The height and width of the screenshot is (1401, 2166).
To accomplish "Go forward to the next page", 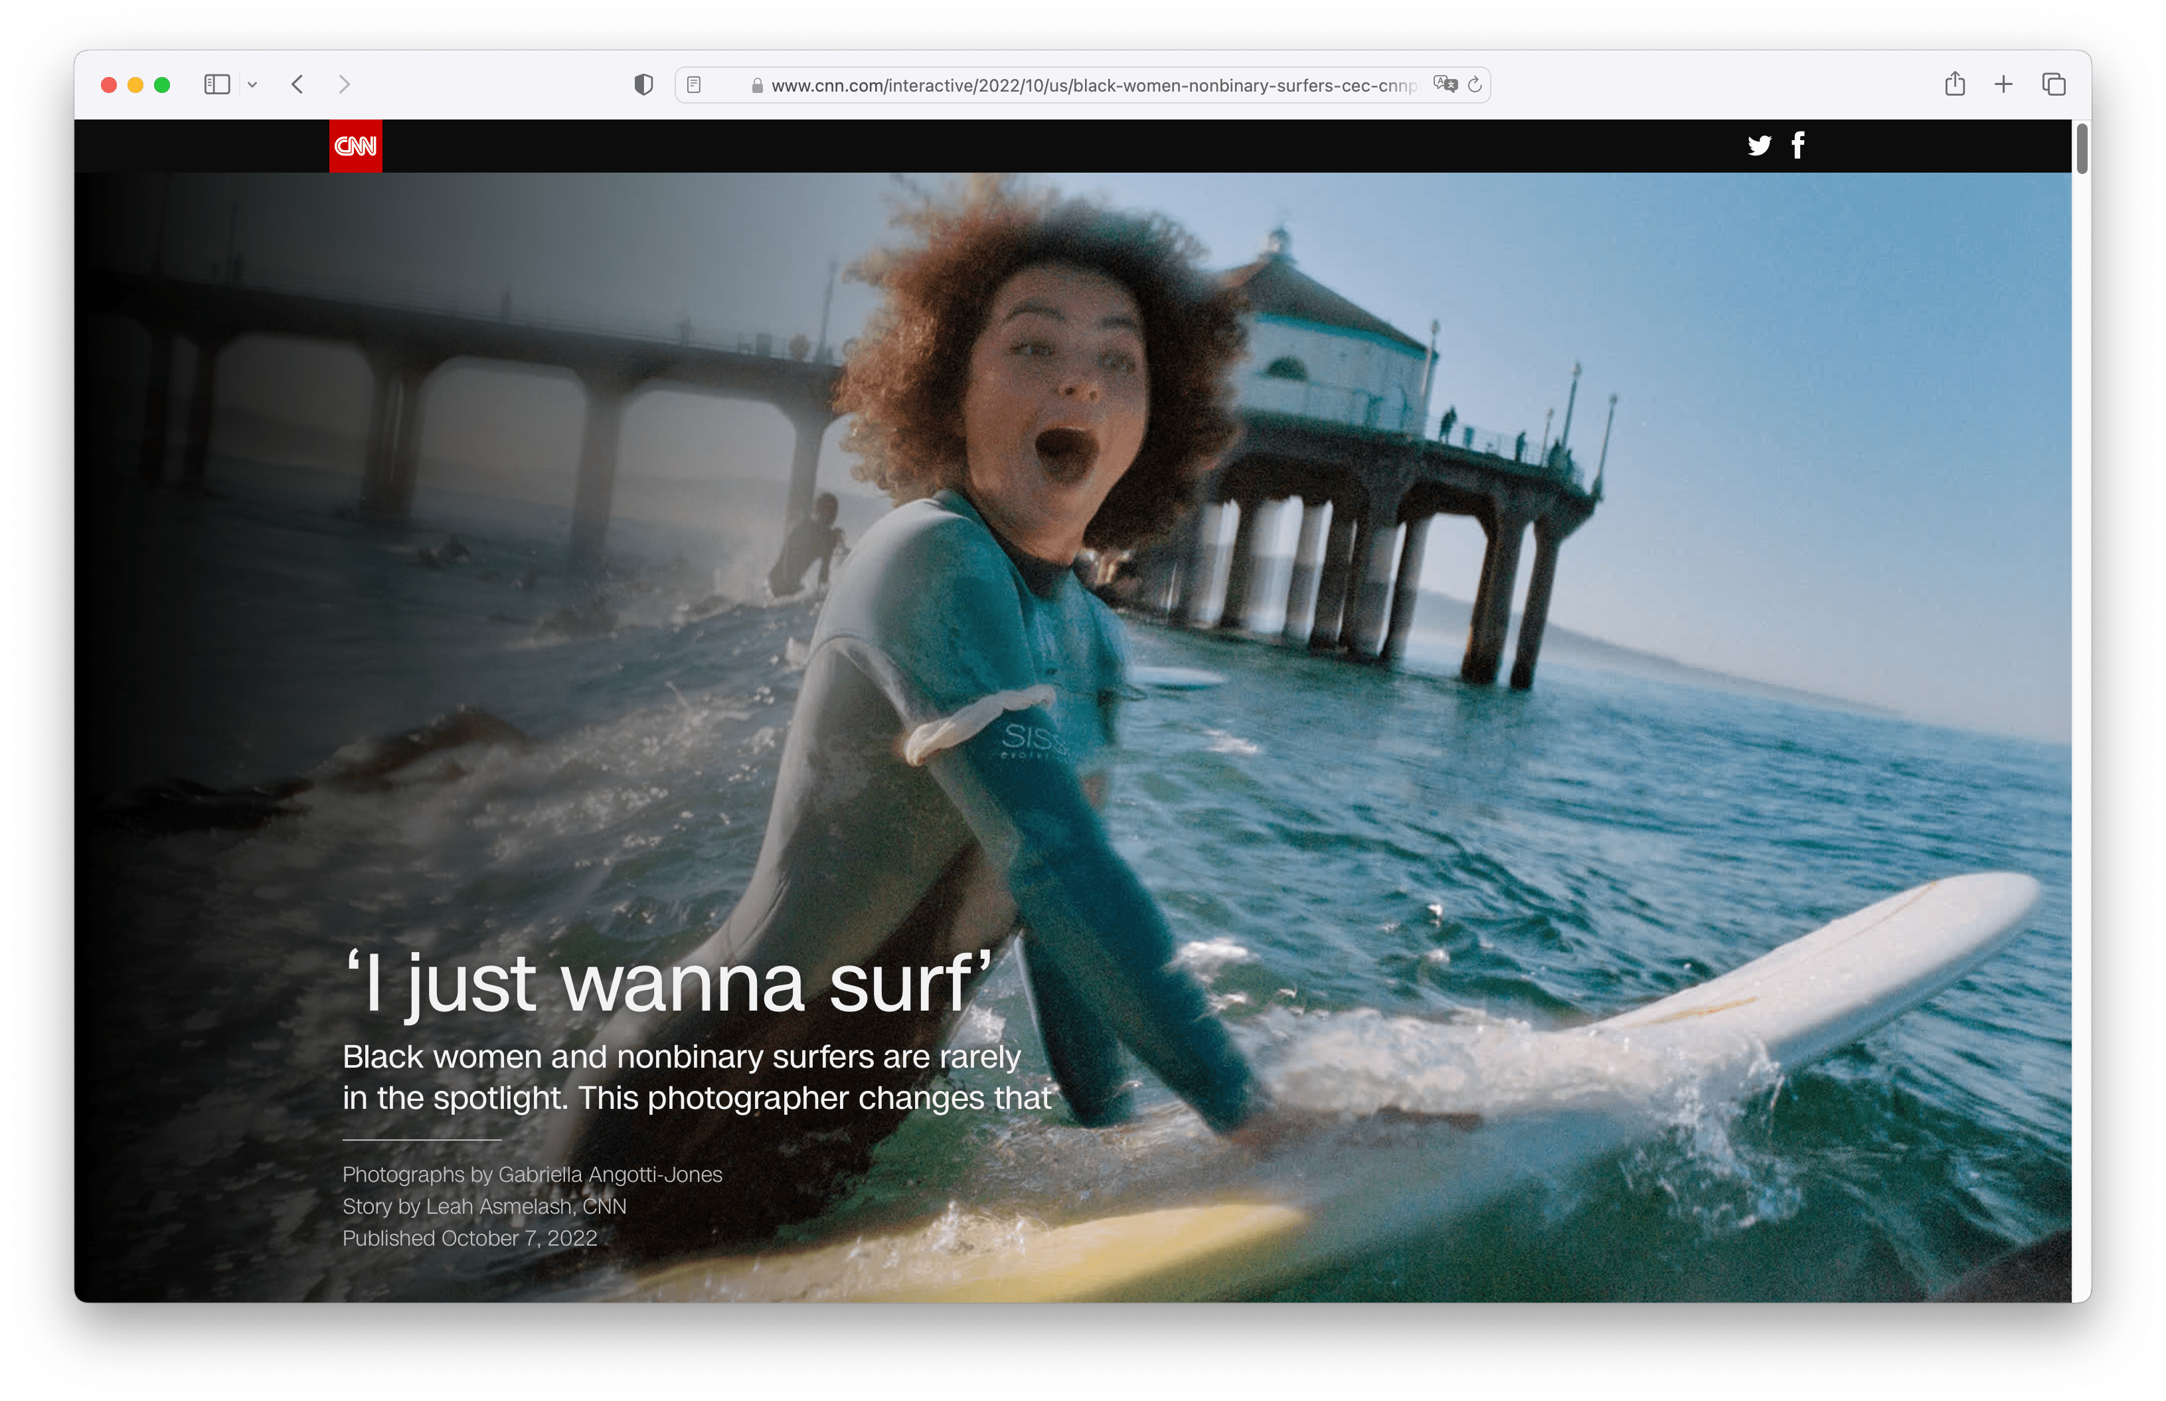I will tap(344, 84).
